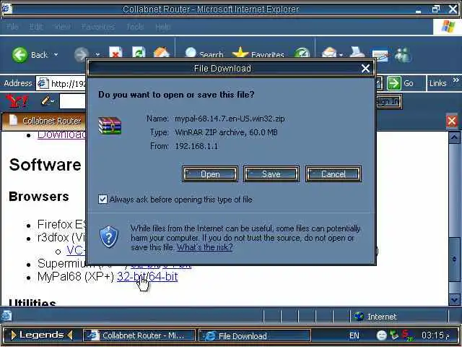Click the Yahoo toolbar pencil icon

[x=46, y=101]
